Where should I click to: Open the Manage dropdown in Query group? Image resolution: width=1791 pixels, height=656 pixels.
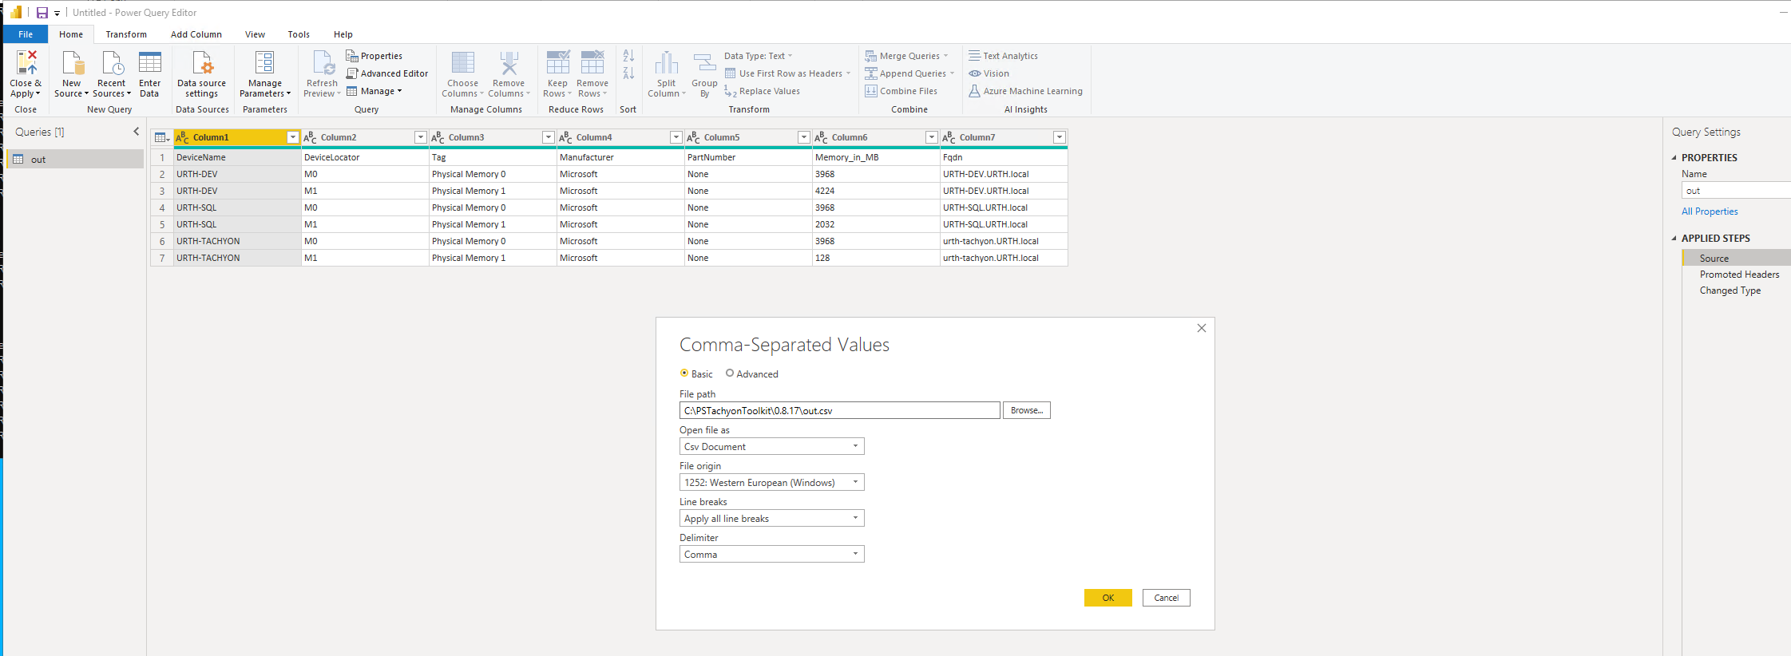point(374,91)
